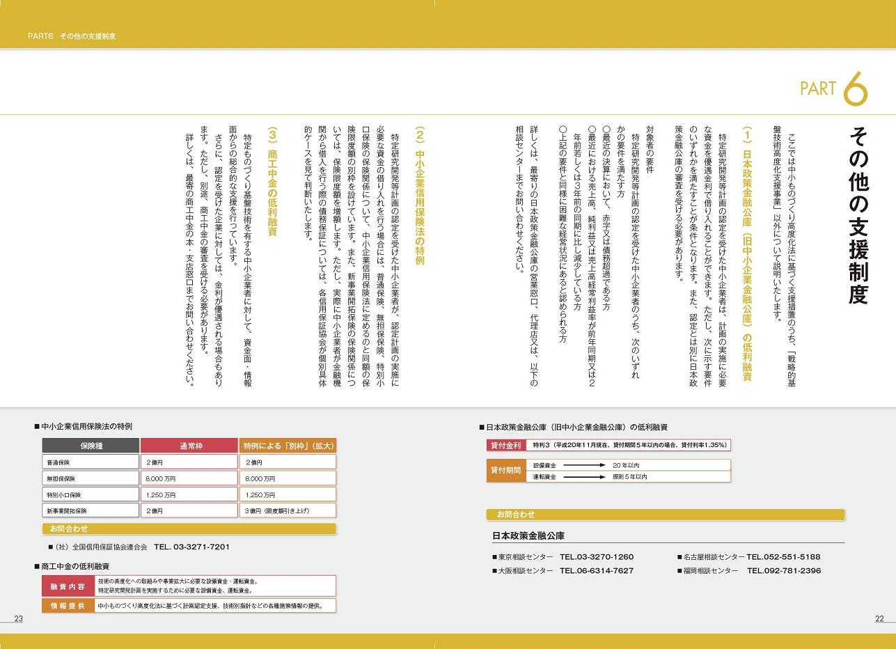Click phone number 'TEL.092-781-2396'
The width and height of the screenshot is (896, 649).
784,571
